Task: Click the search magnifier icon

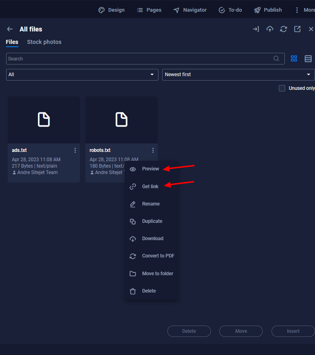Action: 276,59
